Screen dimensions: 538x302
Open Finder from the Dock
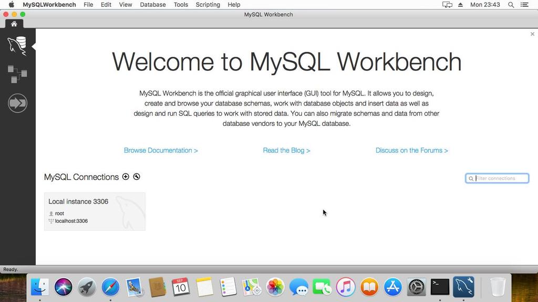click(x=40, y=287)
